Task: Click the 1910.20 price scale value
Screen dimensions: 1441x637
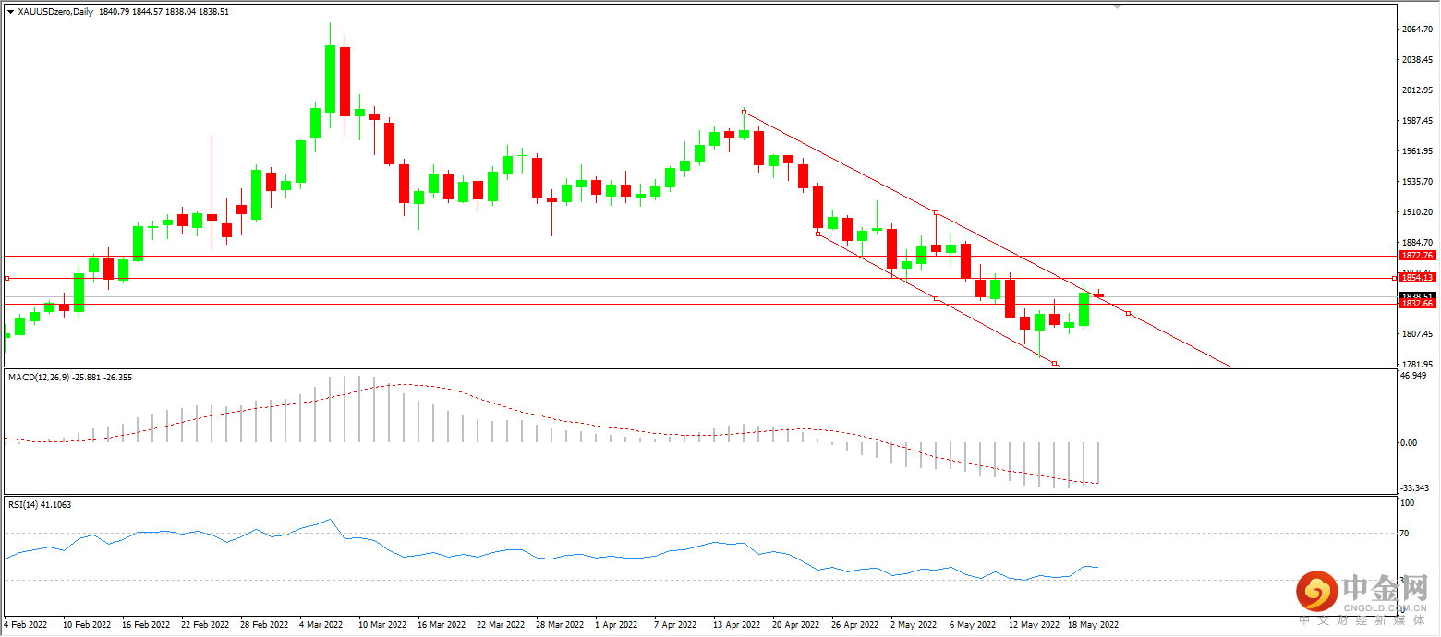Action: [1417, 212]
